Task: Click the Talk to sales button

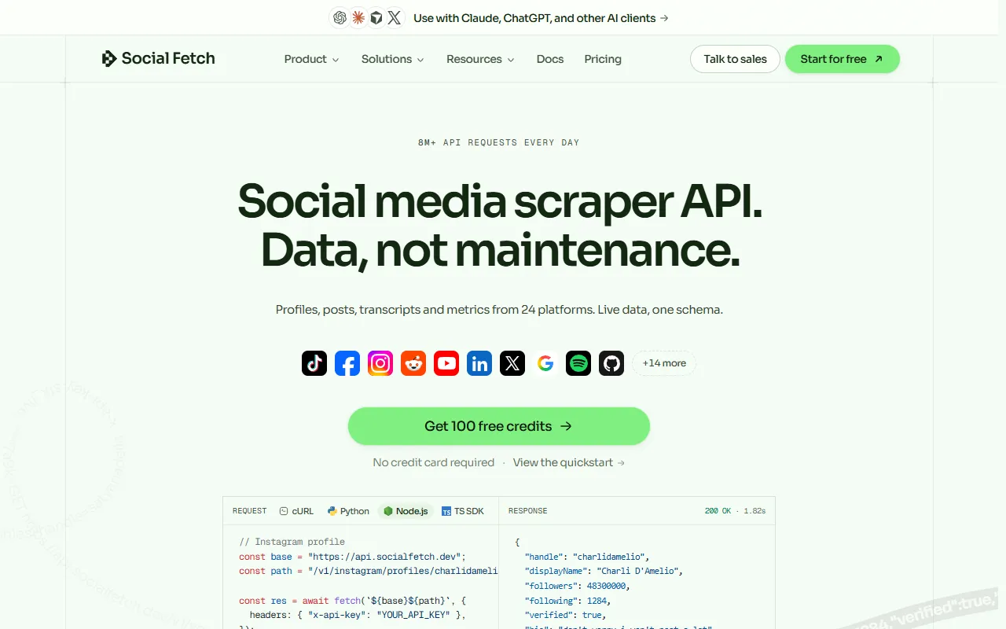Action: (735, 59)
